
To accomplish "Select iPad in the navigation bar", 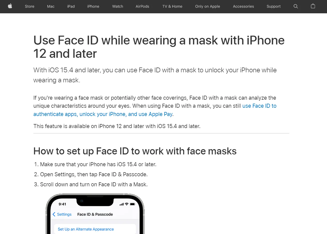I will [71, 6].
